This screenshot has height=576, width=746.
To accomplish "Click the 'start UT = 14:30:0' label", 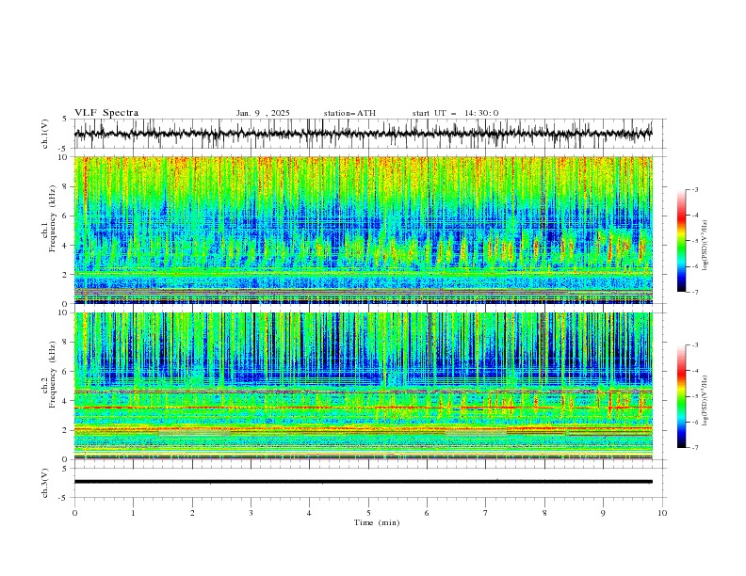I will tap(455, 113).
